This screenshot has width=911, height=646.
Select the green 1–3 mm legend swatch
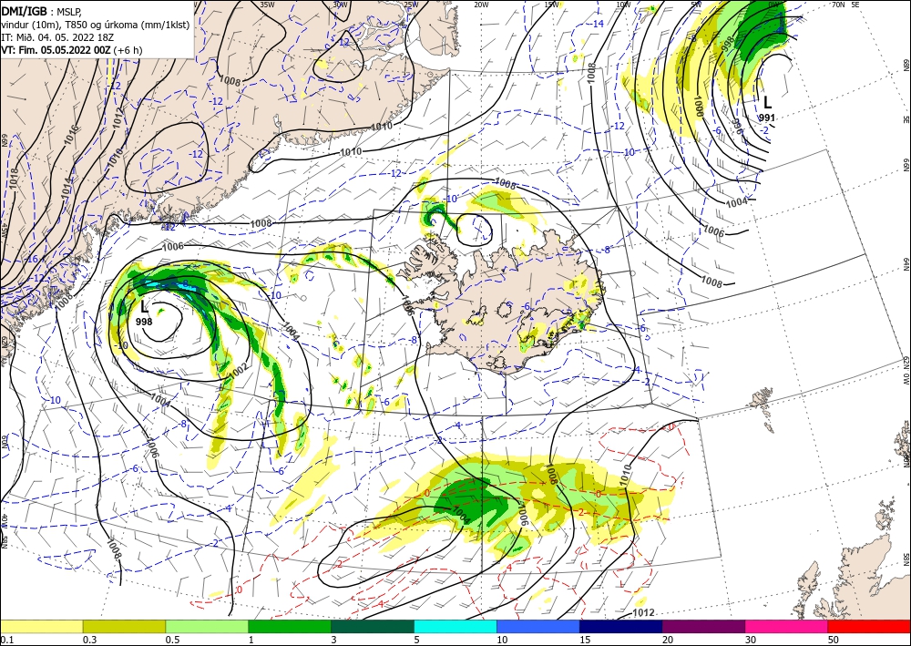(x=290, y=626)
